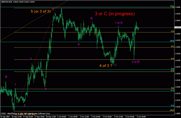Click the 2.0345 price axis label

tap(177, 47)
